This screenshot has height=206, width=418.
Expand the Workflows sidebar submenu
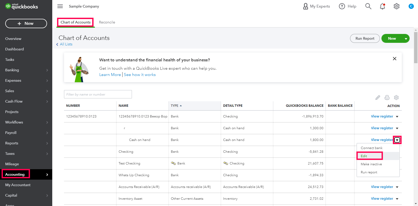[47, 122]
